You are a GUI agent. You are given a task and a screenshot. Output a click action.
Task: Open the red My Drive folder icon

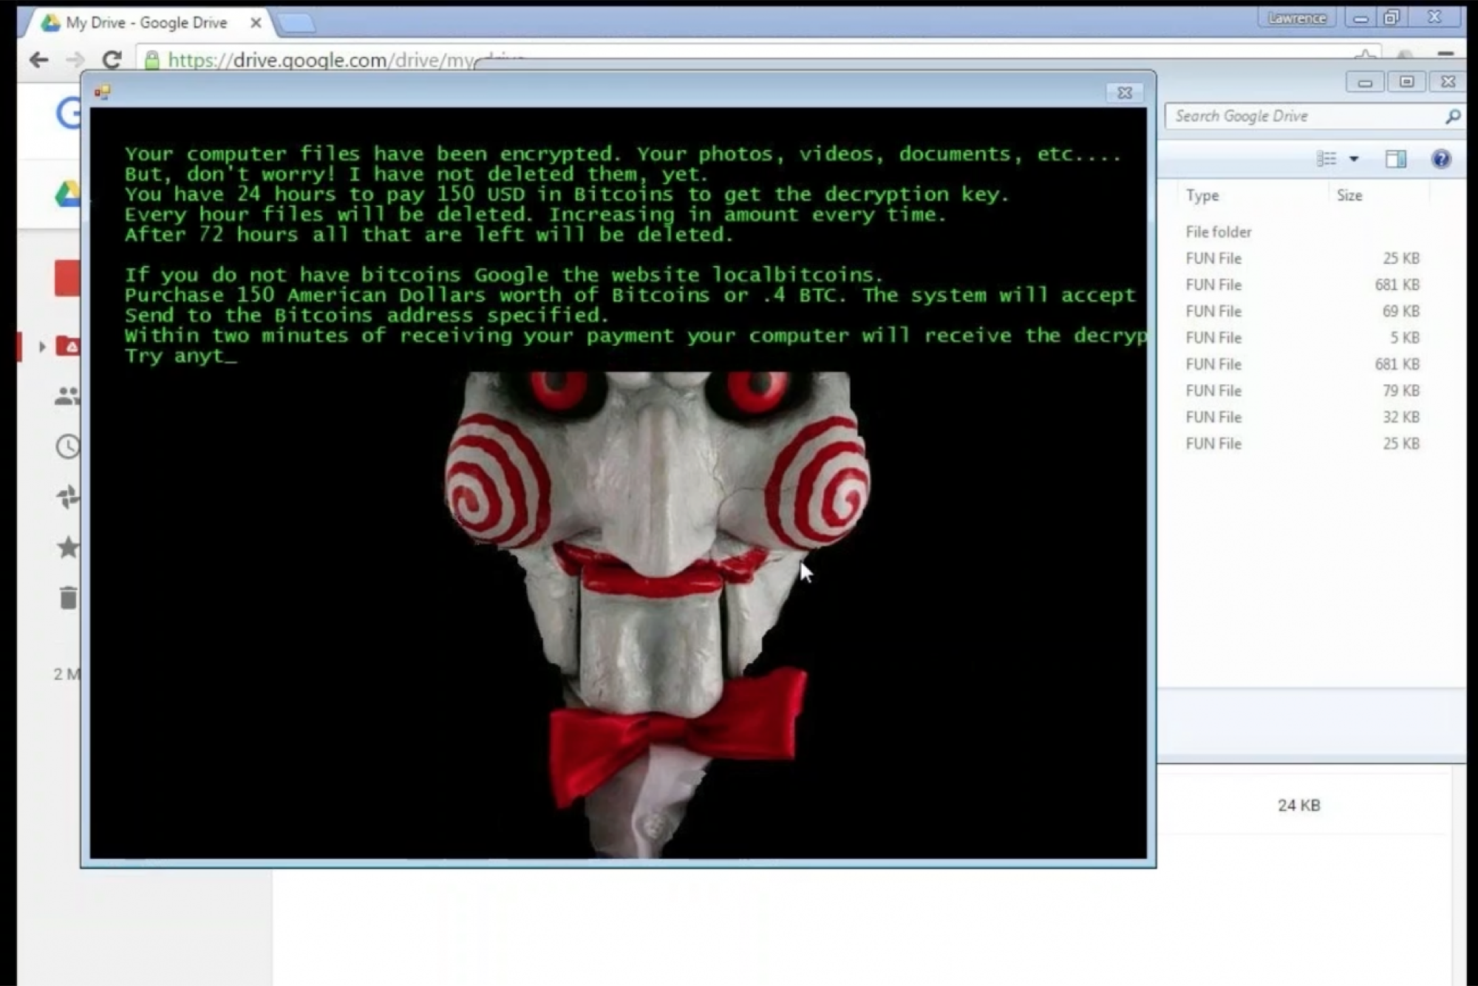point(69,347)
